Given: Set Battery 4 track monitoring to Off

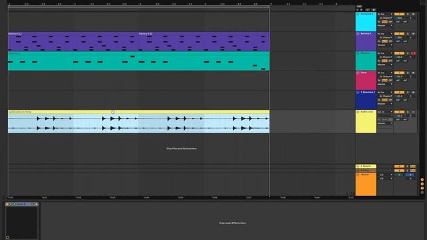Looking at the screenshot, I should (x=390, y=41).
